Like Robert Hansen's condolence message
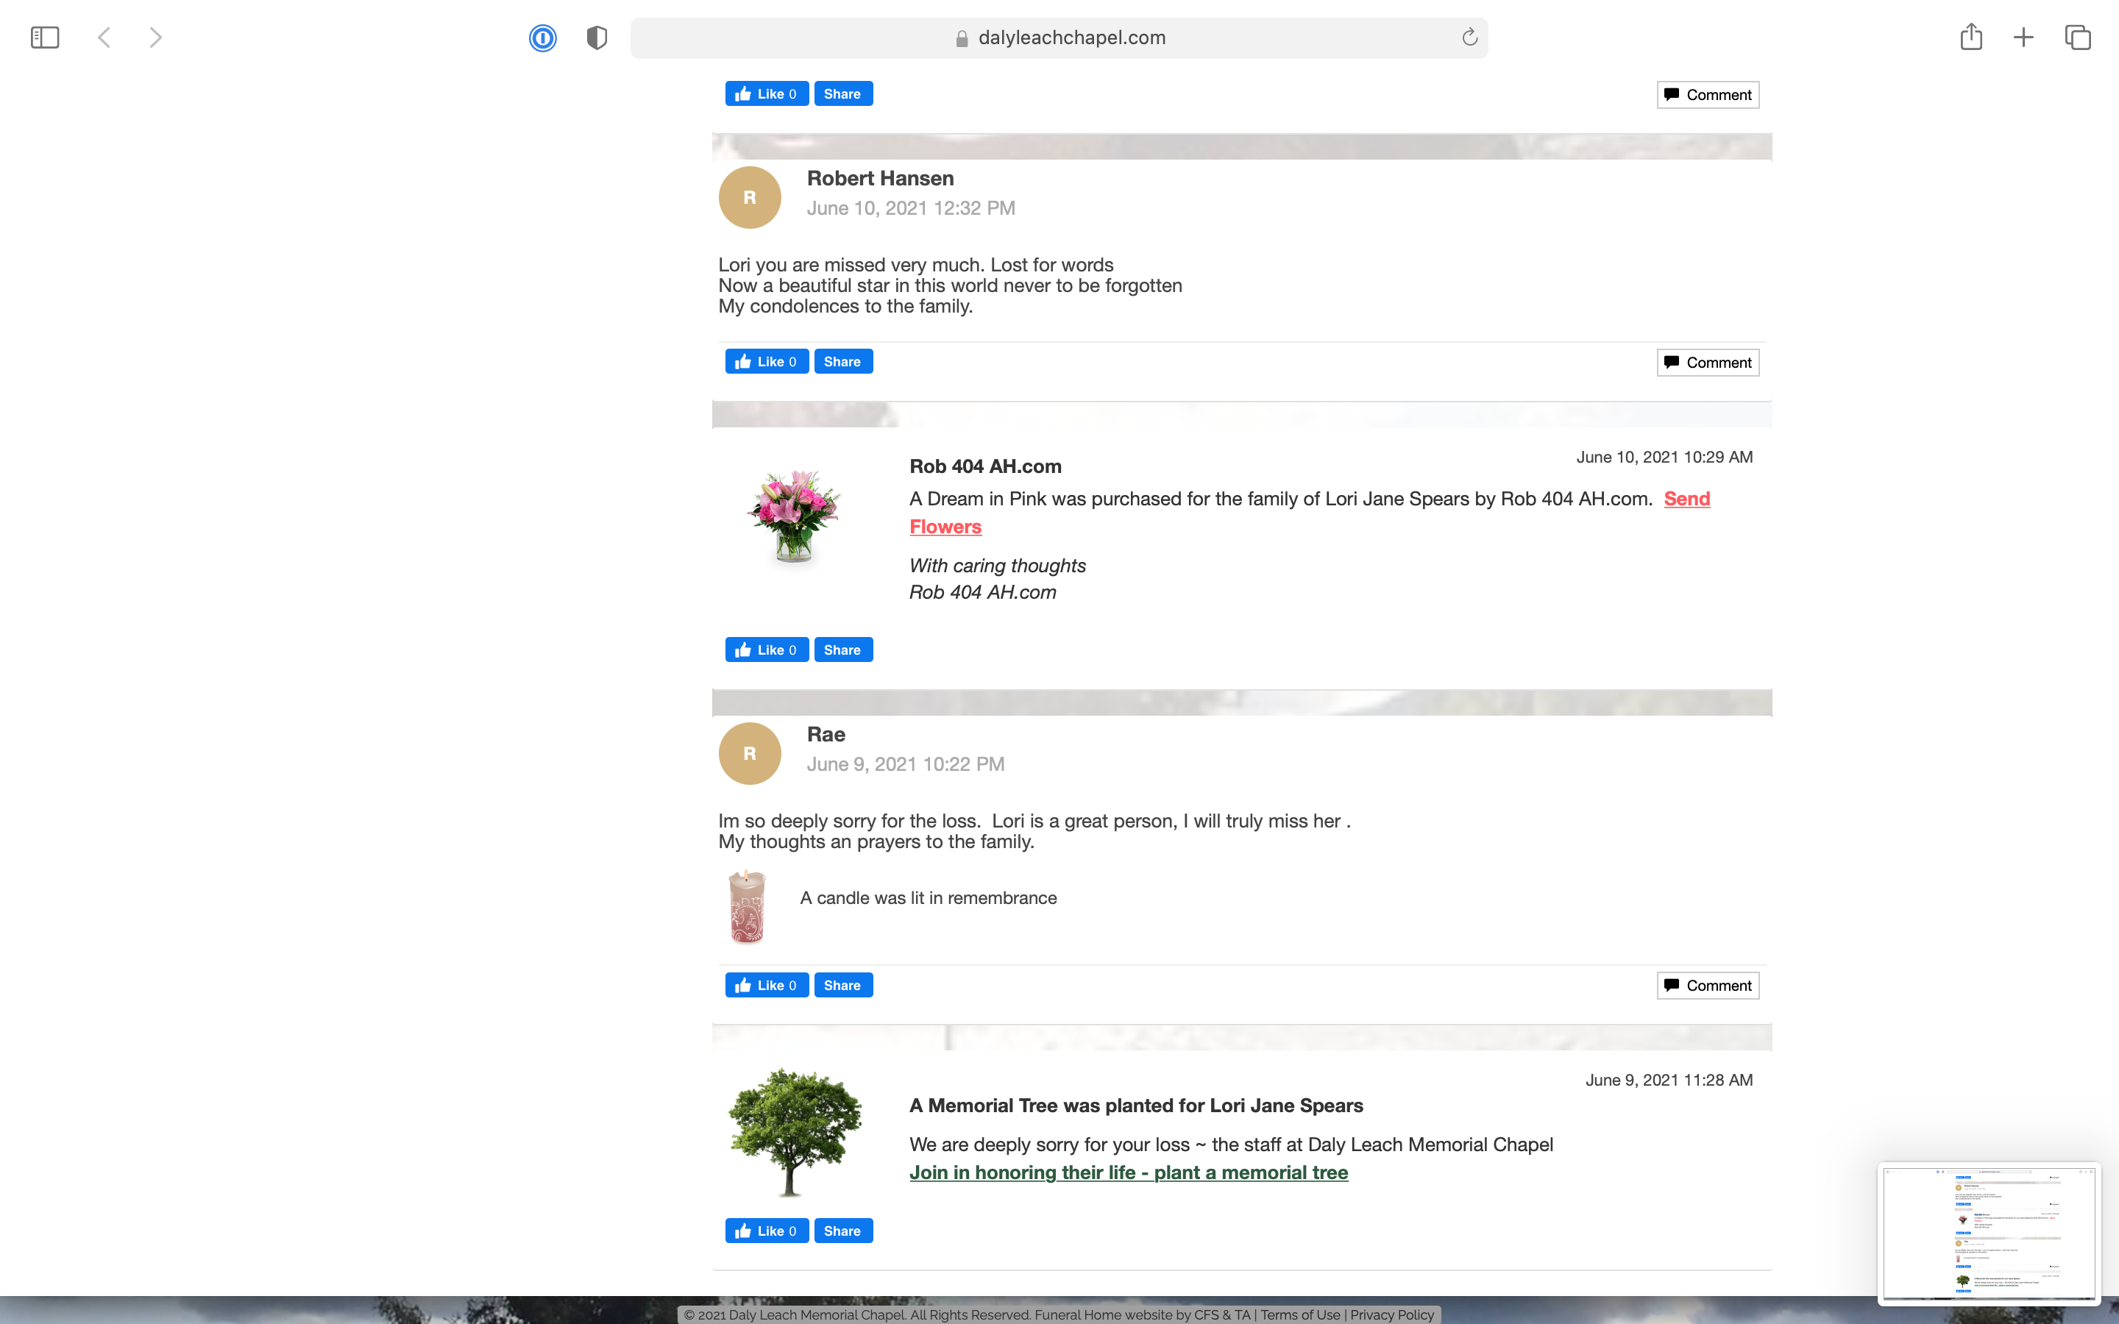The height and width of the screenshot is (1324, 2119). click(x=766, y=362)
